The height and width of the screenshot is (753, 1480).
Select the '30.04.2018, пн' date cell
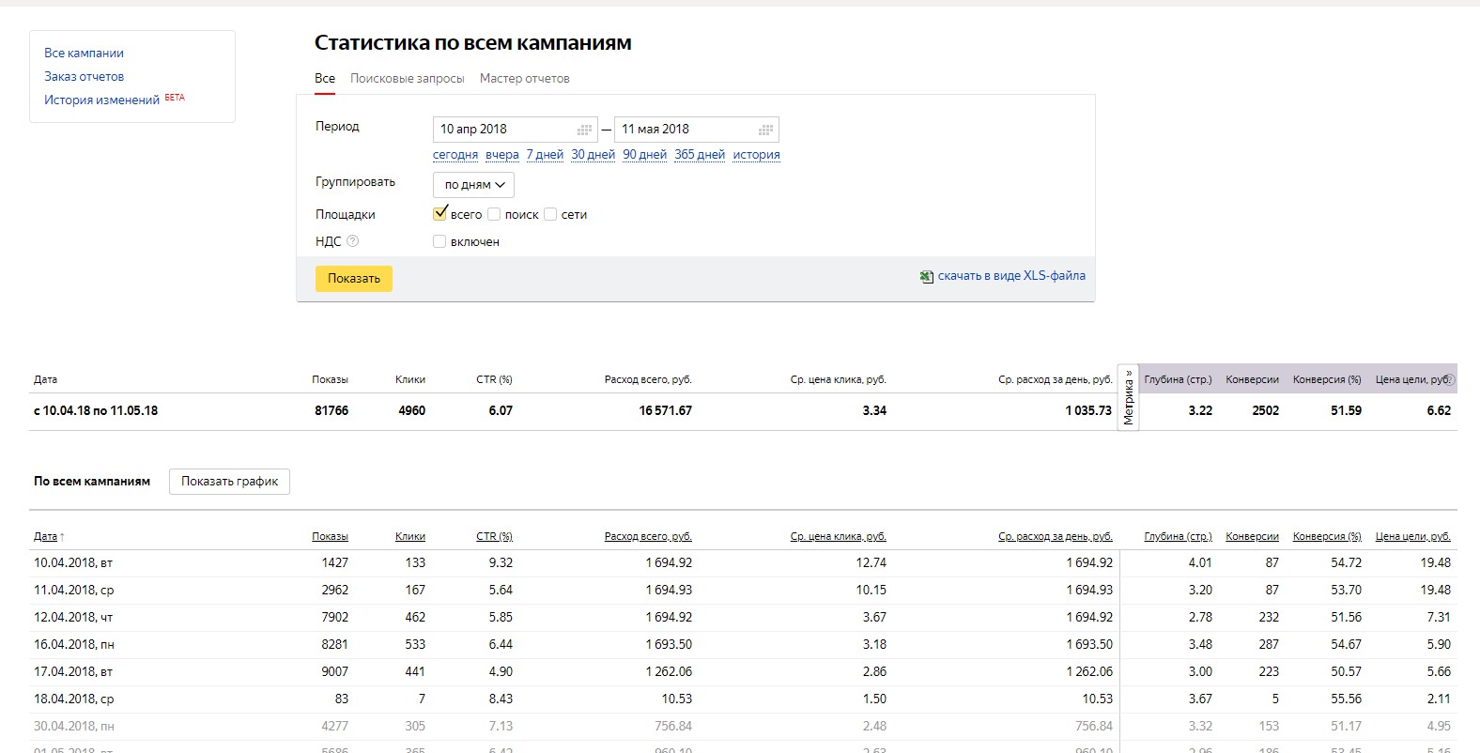point(73,726)
